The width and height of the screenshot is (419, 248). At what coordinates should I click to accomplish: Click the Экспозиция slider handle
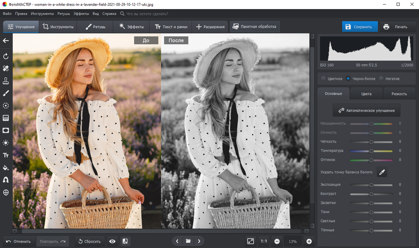[x=371, y=185]
